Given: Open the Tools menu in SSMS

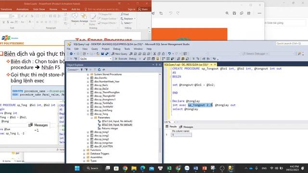Looking at the screenshot, I should pyautogui.click(x=127, y=49).
